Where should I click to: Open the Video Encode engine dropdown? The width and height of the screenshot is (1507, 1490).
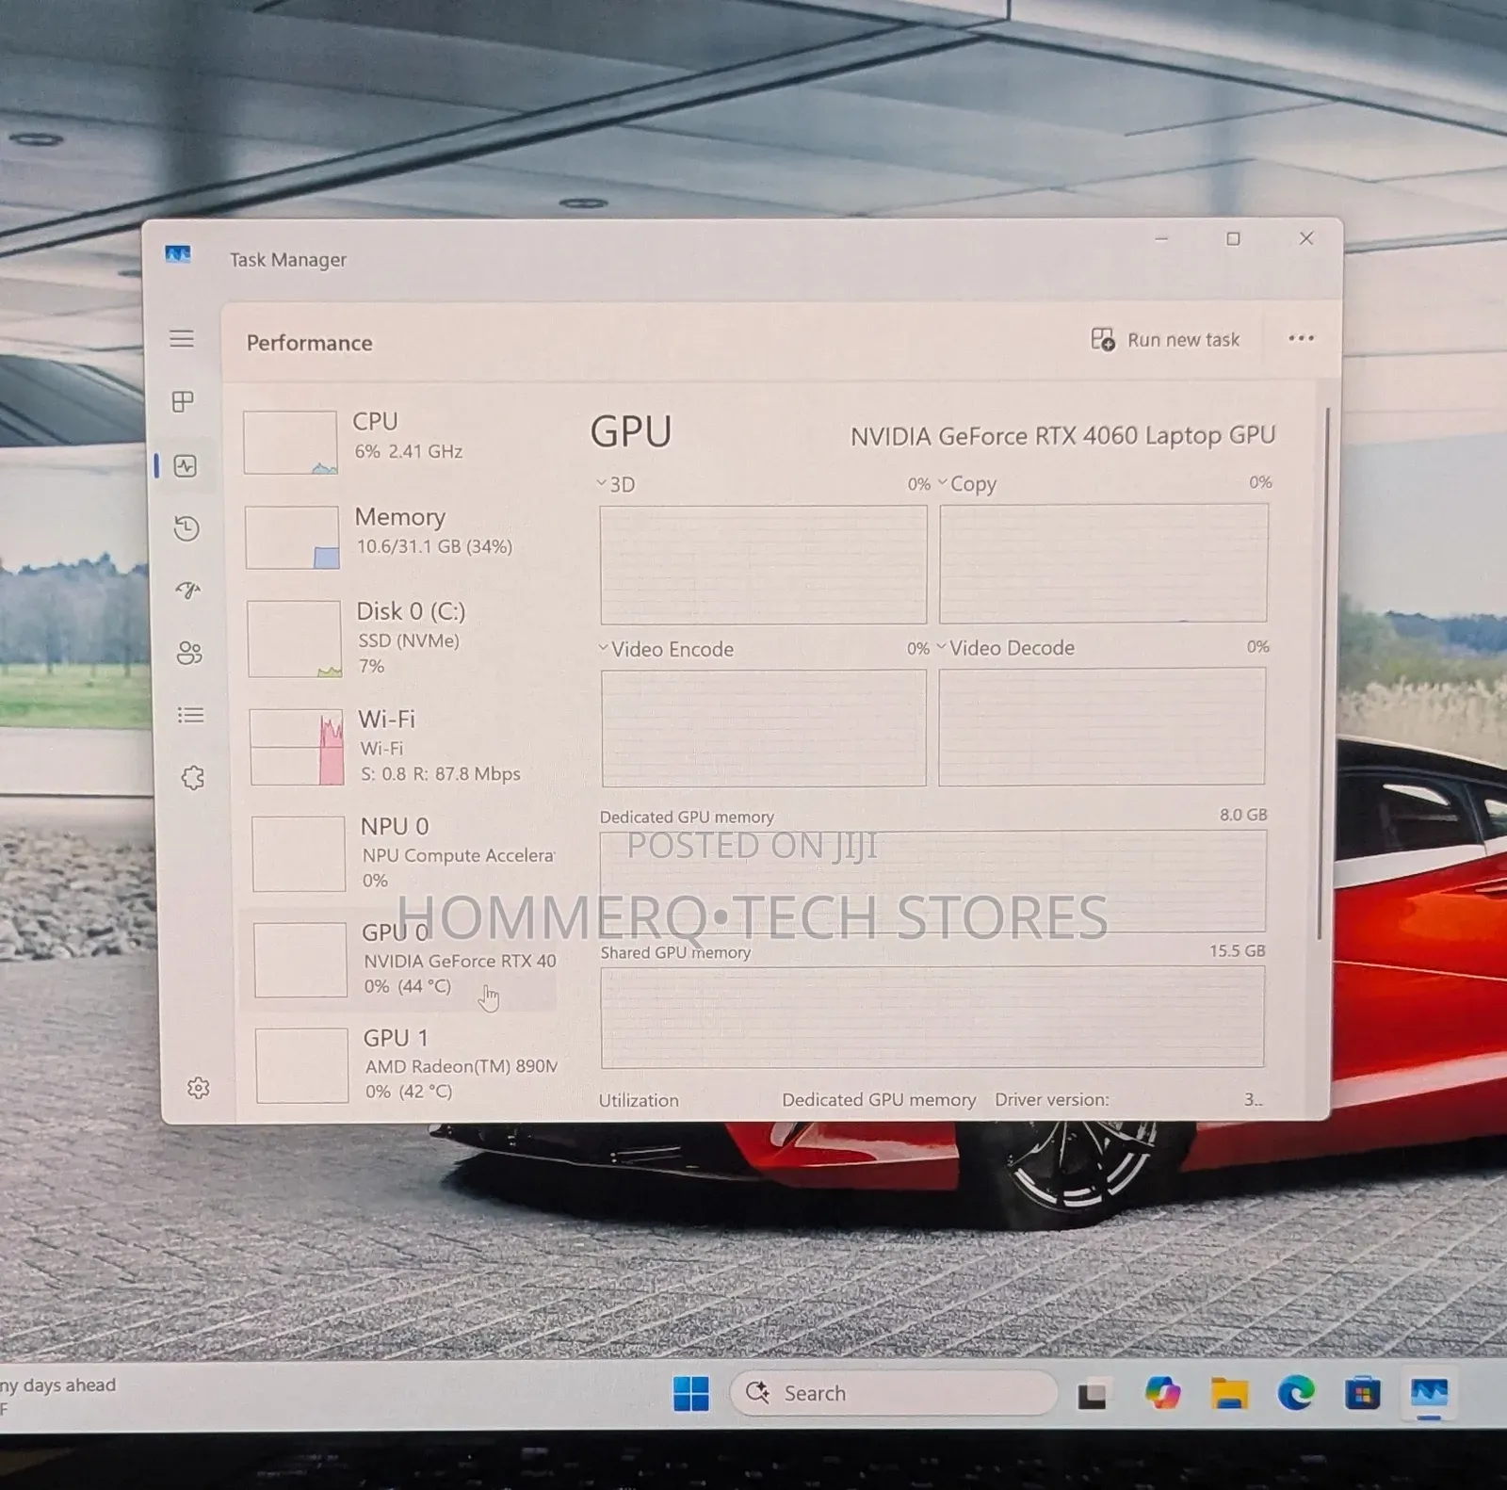click(666, 649)
